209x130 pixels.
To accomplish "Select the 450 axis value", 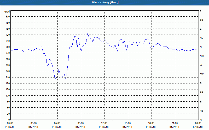I will (8, 29).
